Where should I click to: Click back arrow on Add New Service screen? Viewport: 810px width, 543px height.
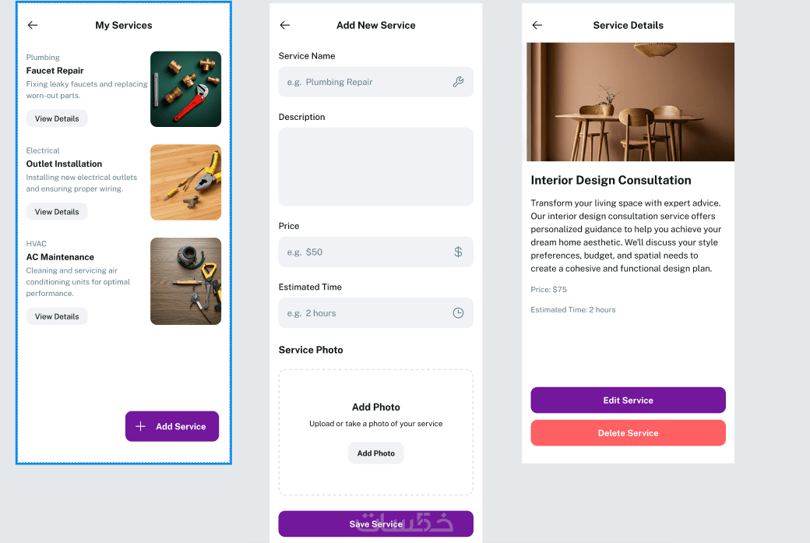pos(285,25)
